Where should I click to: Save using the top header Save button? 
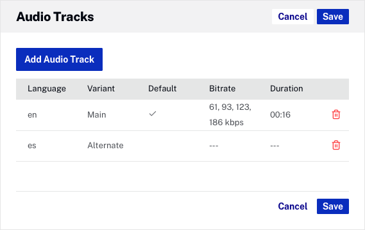click(x=333, y=17)
